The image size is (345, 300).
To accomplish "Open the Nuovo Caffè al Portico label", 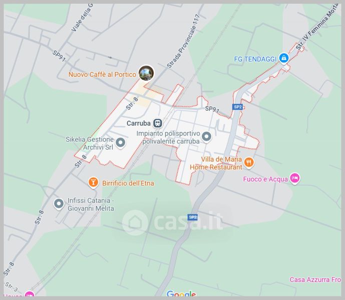I will 102,74.
